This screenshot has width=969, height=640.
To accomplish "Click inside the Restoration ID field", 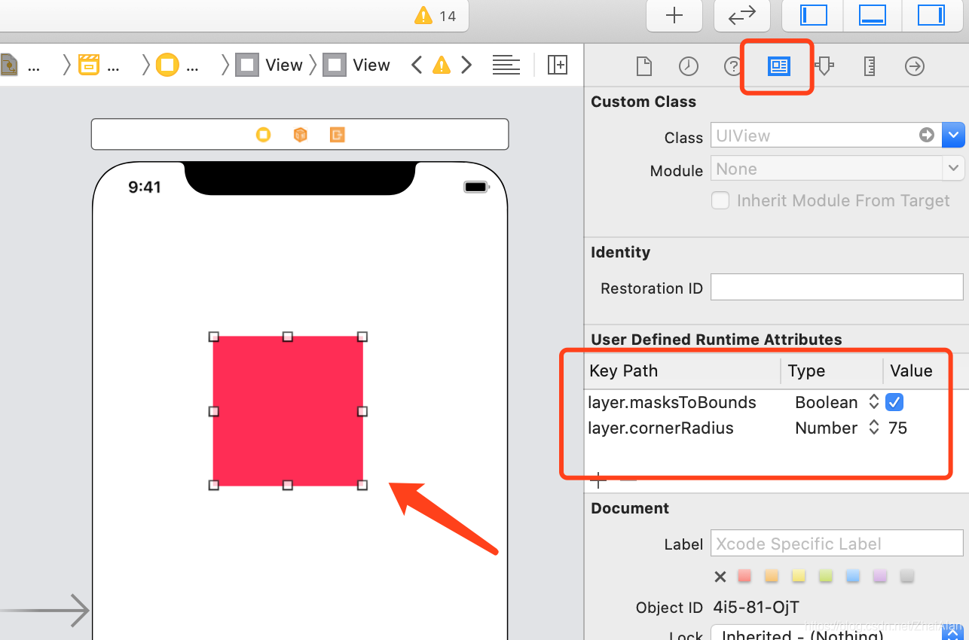I will (x=836, y=287).
